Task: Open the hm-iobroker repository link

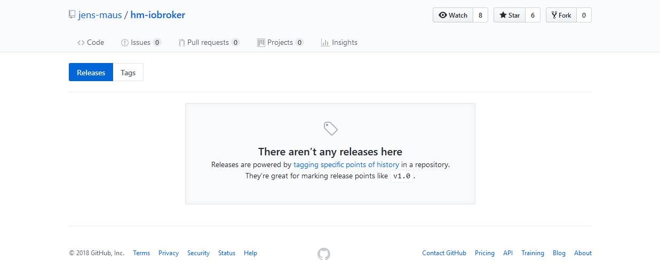Action: pyautogui.click(x=158, y=15)
